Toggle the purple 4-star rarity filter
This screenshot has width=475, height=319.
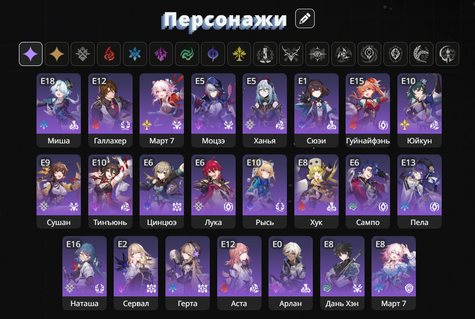click(30, 54)
